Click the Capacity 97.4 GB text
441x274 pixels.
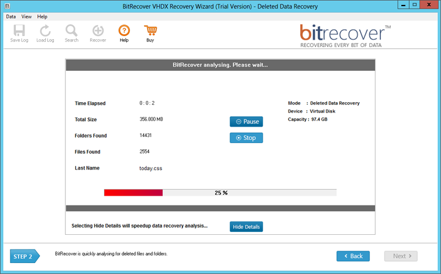(307, 119)
